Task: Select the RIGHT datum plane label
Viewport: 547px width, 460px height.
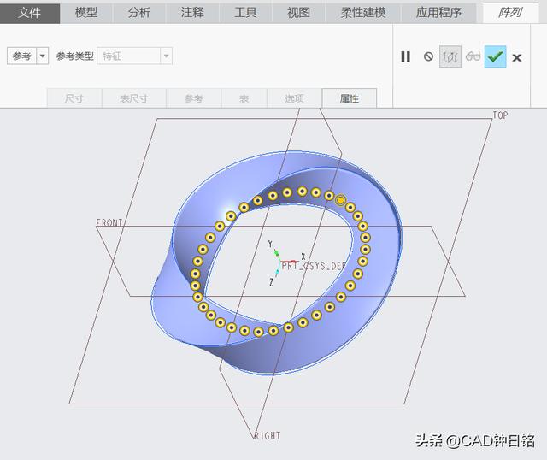Action: (x=268, y=435)
